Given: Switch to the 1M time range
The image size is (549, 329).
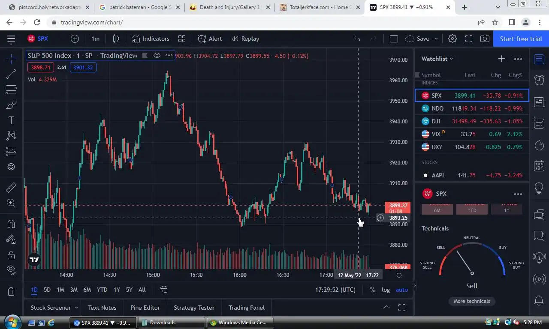Looking at the screenshot, I should pos(60,290).
